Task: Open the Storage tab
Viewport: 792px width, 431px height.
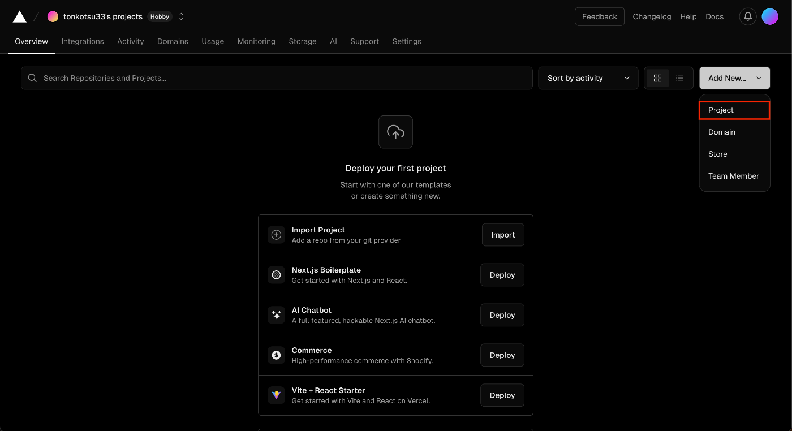Action: (303, 41)
